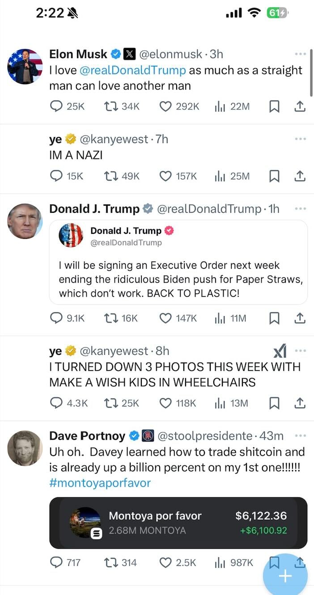Open more options on Trump's tweet
314x595 pixels.
300,208
